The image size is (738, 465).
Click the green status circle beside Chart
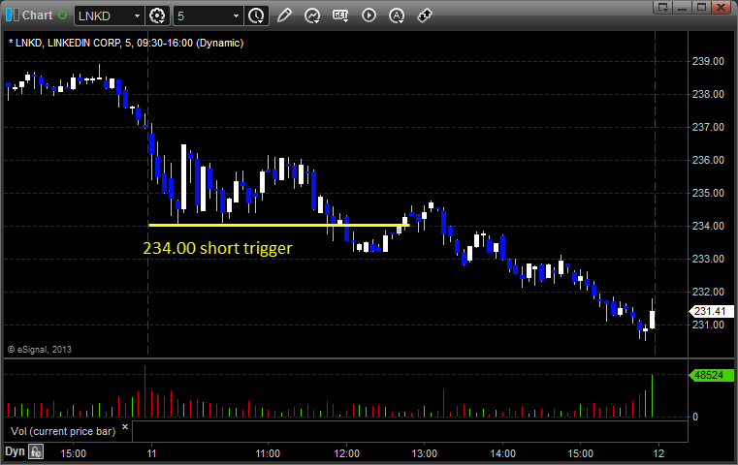(63, 15)
